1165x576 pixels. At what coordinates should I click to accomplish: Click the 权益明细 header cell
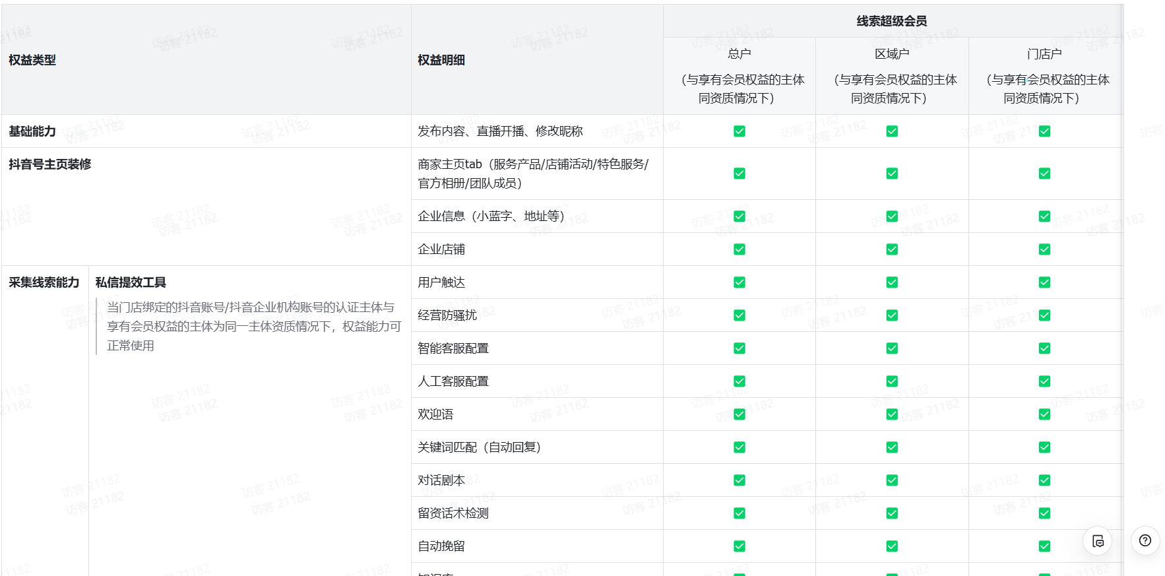coord(441,60)
